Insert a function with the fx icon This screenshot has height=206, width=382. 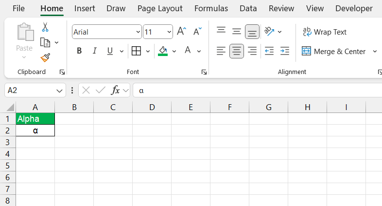[115, 90]
